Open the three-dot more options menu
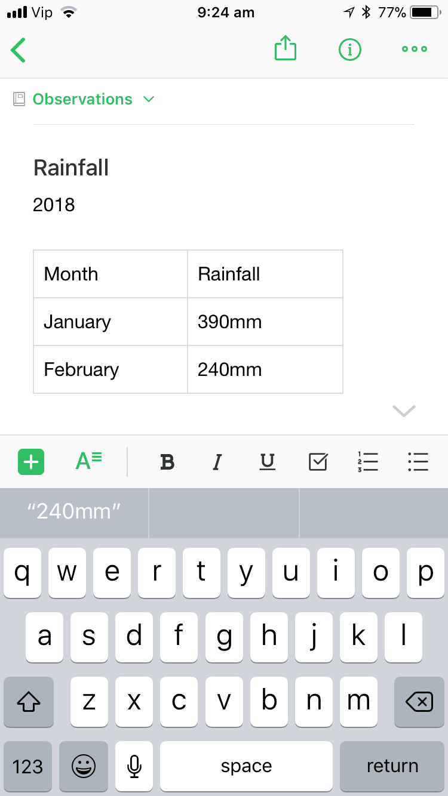Screen dimensions: 448x796 pyautogui.click(x=415, y=50)
